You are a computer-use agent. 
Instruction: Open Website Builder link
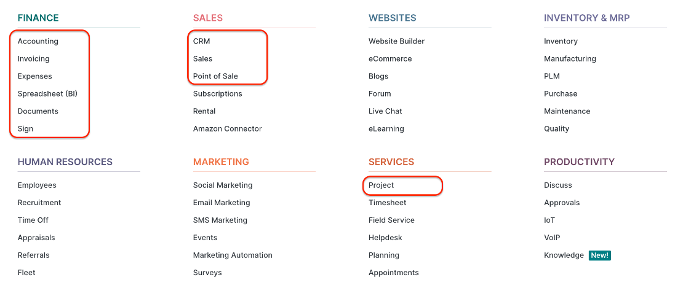pos(396,41)
